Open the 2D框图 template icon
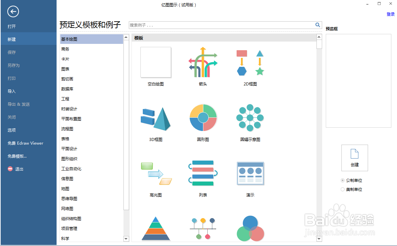397x246 pixels. pyautogui.click(x=250, y=63)
